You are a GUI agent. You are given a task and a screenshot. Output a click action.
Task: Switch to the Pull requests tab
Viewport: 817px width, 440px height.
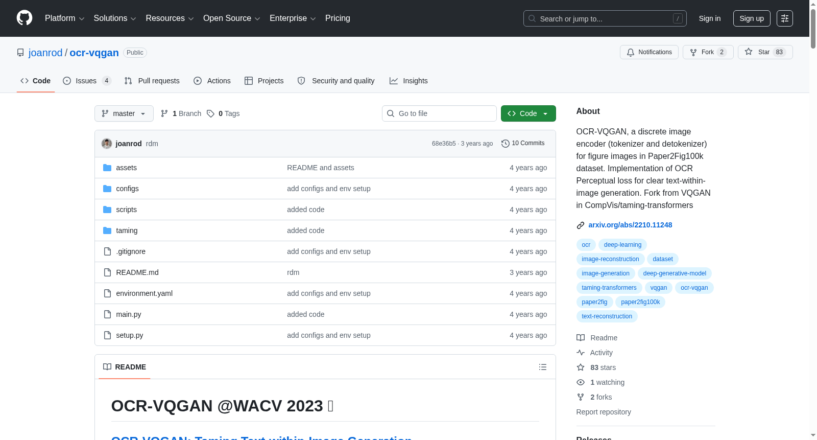(152, 81)
